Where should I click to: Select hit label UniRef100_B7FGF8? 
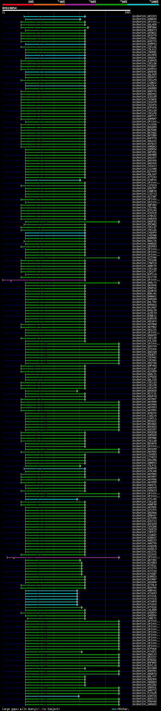click(x=144, y=108)
